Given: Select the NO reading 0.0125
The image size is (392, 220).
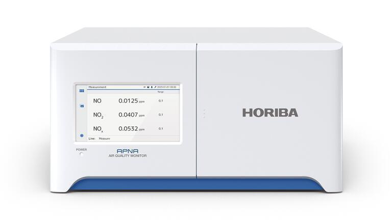Looking at the screenshot, I should [128, 101].
